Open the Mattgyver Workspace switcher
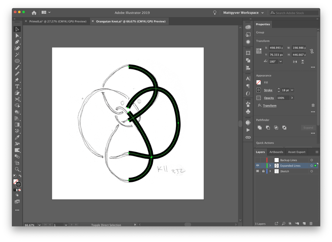The image size is (332, 242). tap(243, 12)
